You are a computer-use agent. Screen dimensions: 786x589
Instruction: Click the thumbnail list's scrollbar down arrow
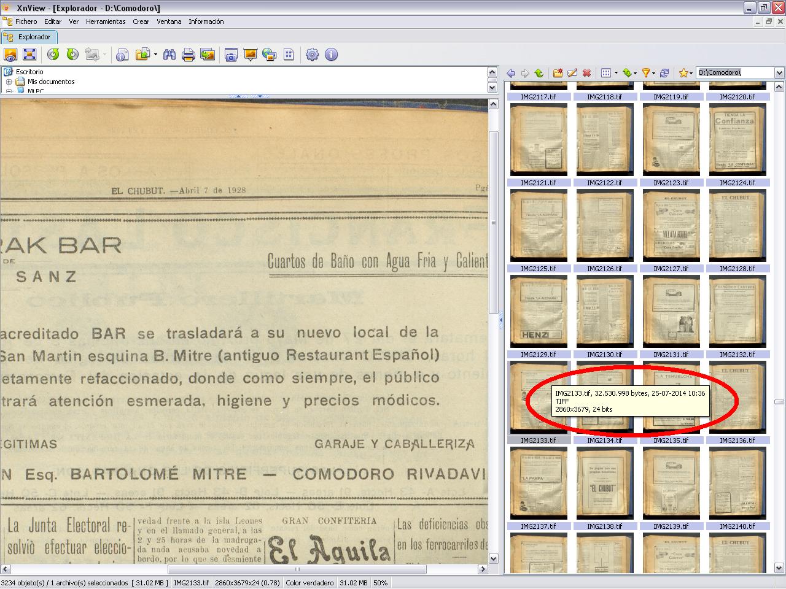[779, 568]
